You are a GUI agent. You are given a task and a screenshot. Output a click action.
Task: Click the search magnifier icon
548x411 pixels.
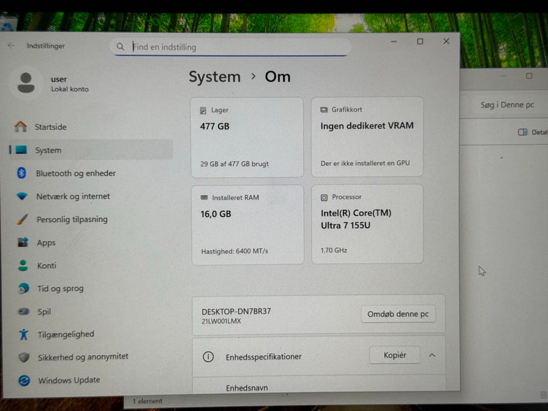[x=120, y=46]
